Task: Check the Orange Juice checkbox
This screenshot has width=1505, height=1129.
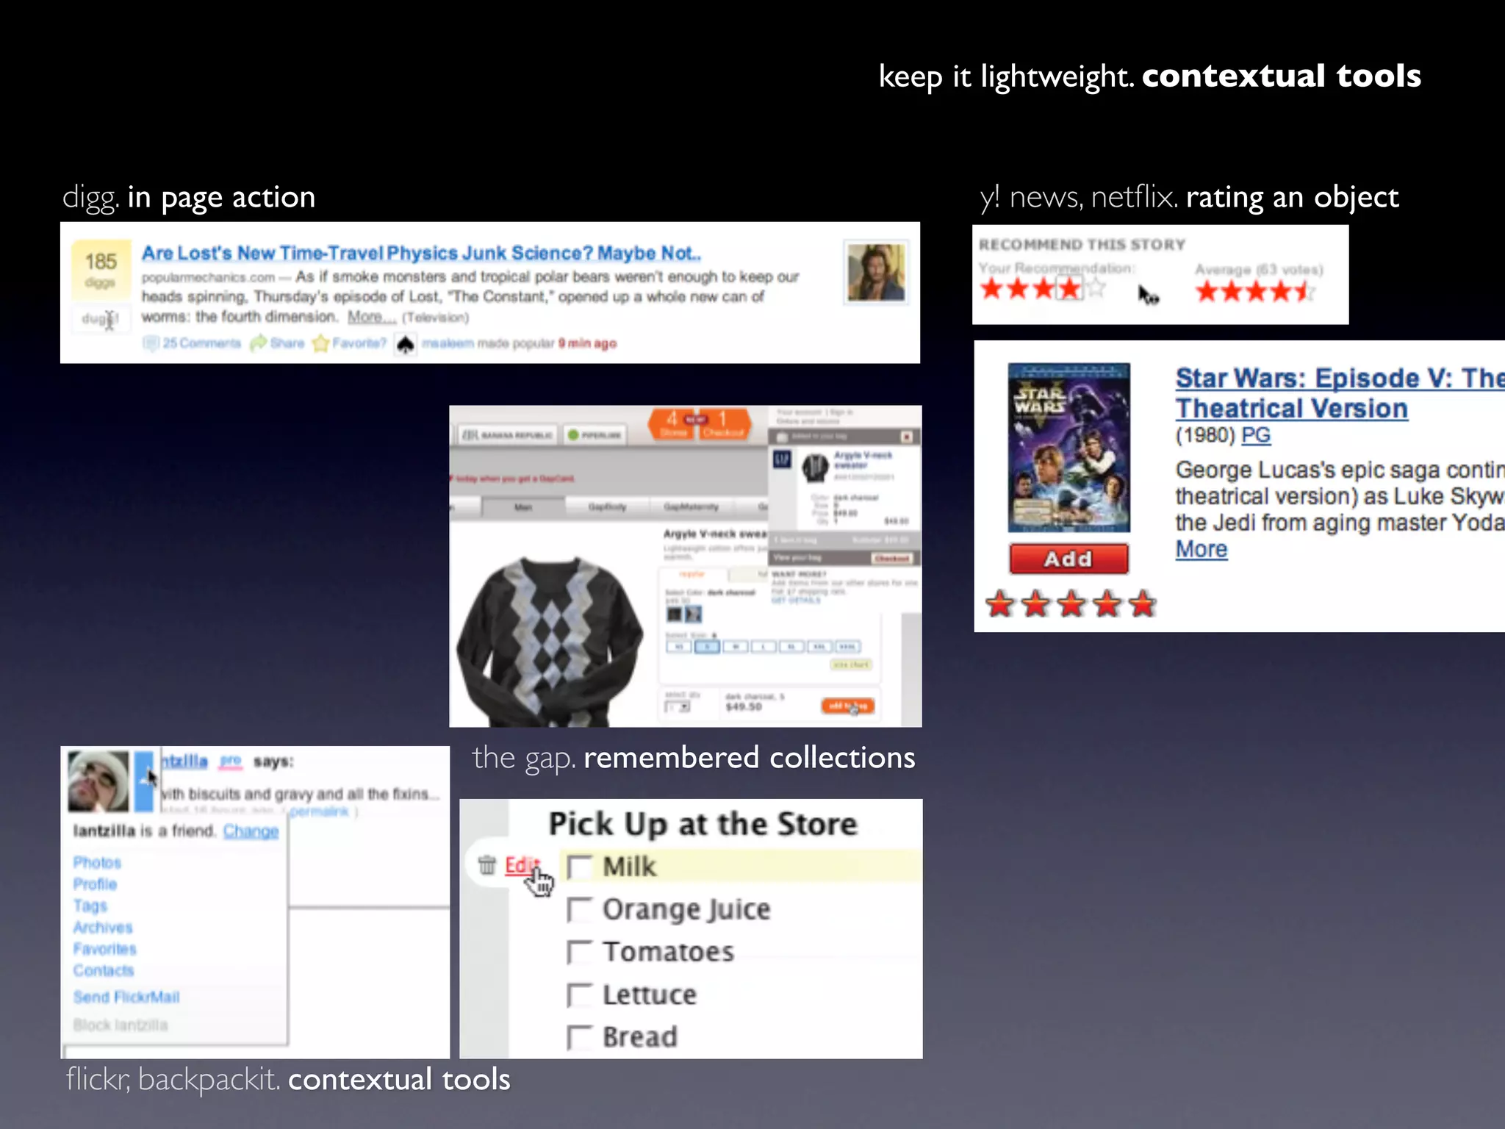Action: click(x=579, y=909)
